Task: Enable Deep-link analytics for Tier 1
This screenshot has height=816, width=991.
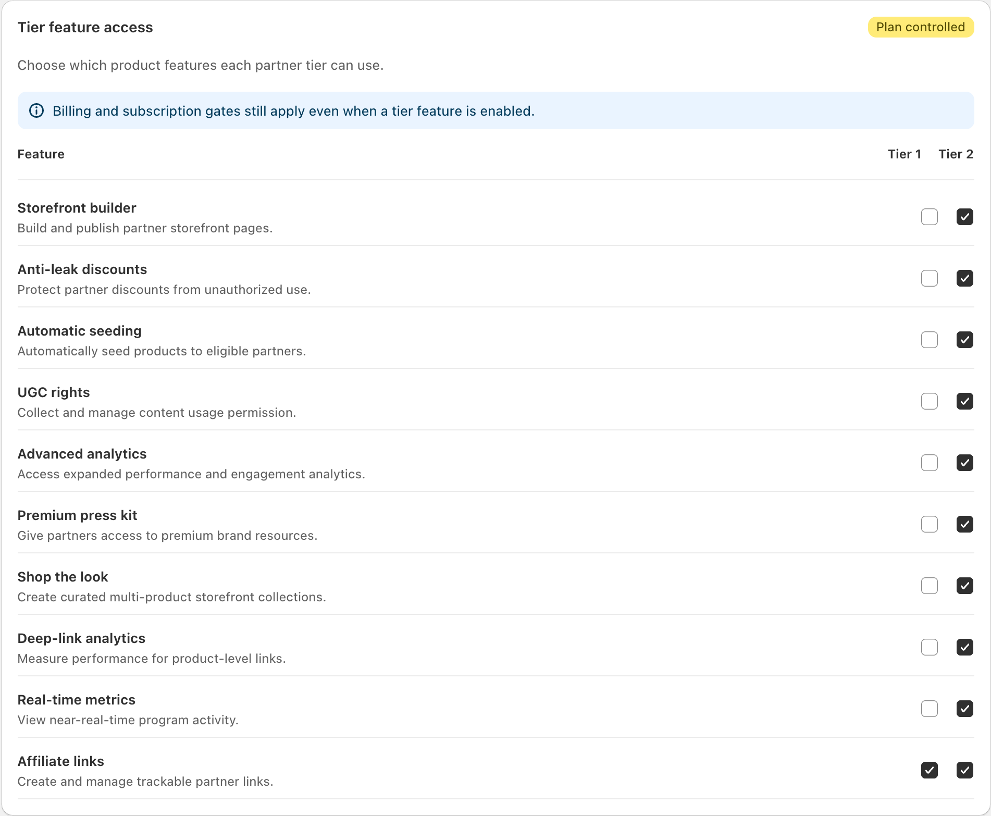Action: 930,647
